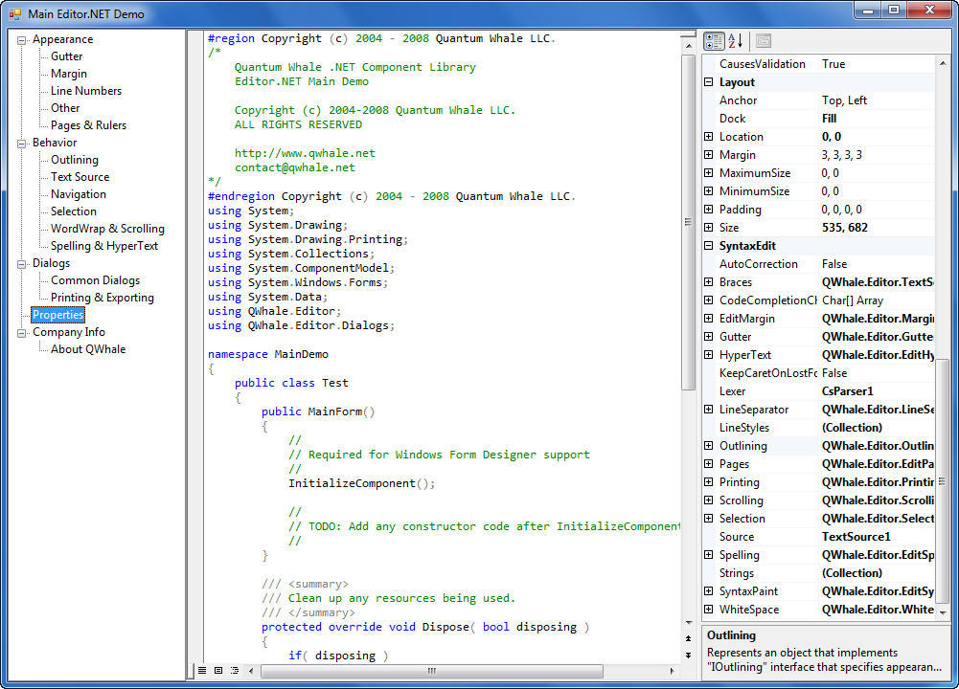
Task: Click the property grid scroll down arrow
Action: (943, 612)
